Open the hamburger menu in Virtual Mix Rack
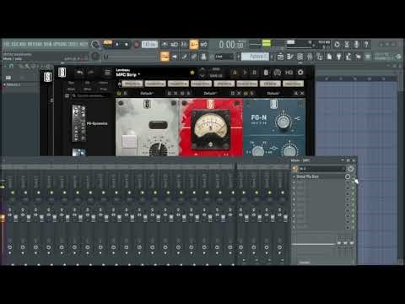 (107, 73)
